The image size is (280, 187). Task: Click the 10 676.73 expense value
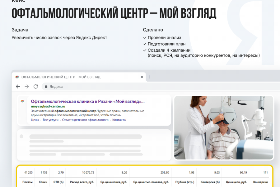pyautogui.click(x=88, y=172)
